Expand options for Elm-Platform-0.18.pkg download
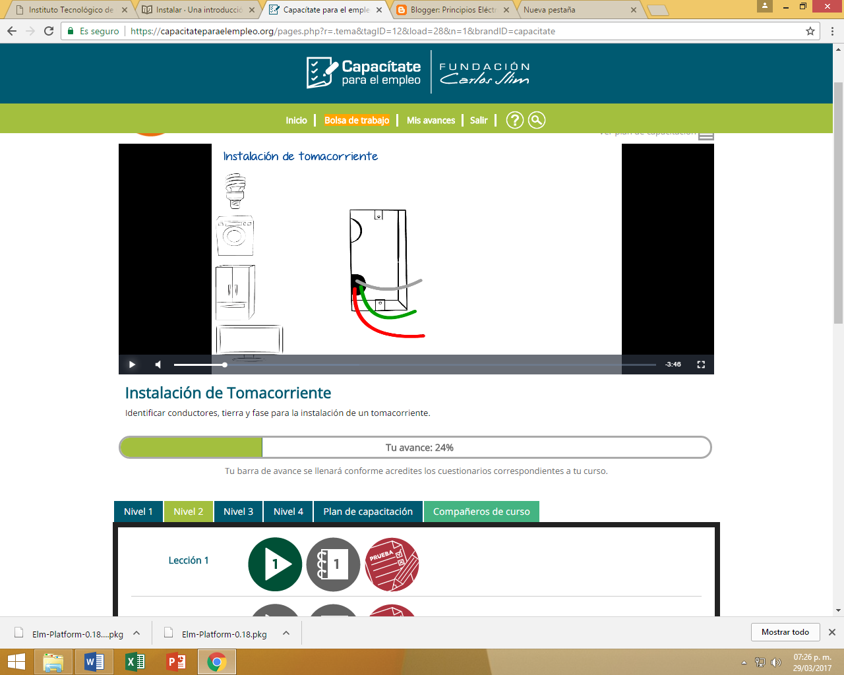 pos(286,633)
